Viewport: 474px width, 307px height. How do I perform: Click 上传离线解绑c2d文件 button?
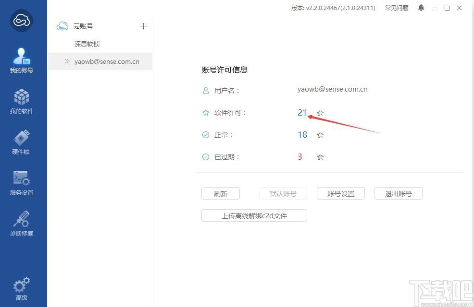coord(254,216)
